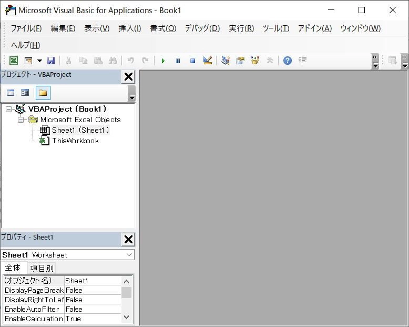Toggle Design Mode icon
The width and height of the screenshot is (409, 327).
[x=208, y=61]
